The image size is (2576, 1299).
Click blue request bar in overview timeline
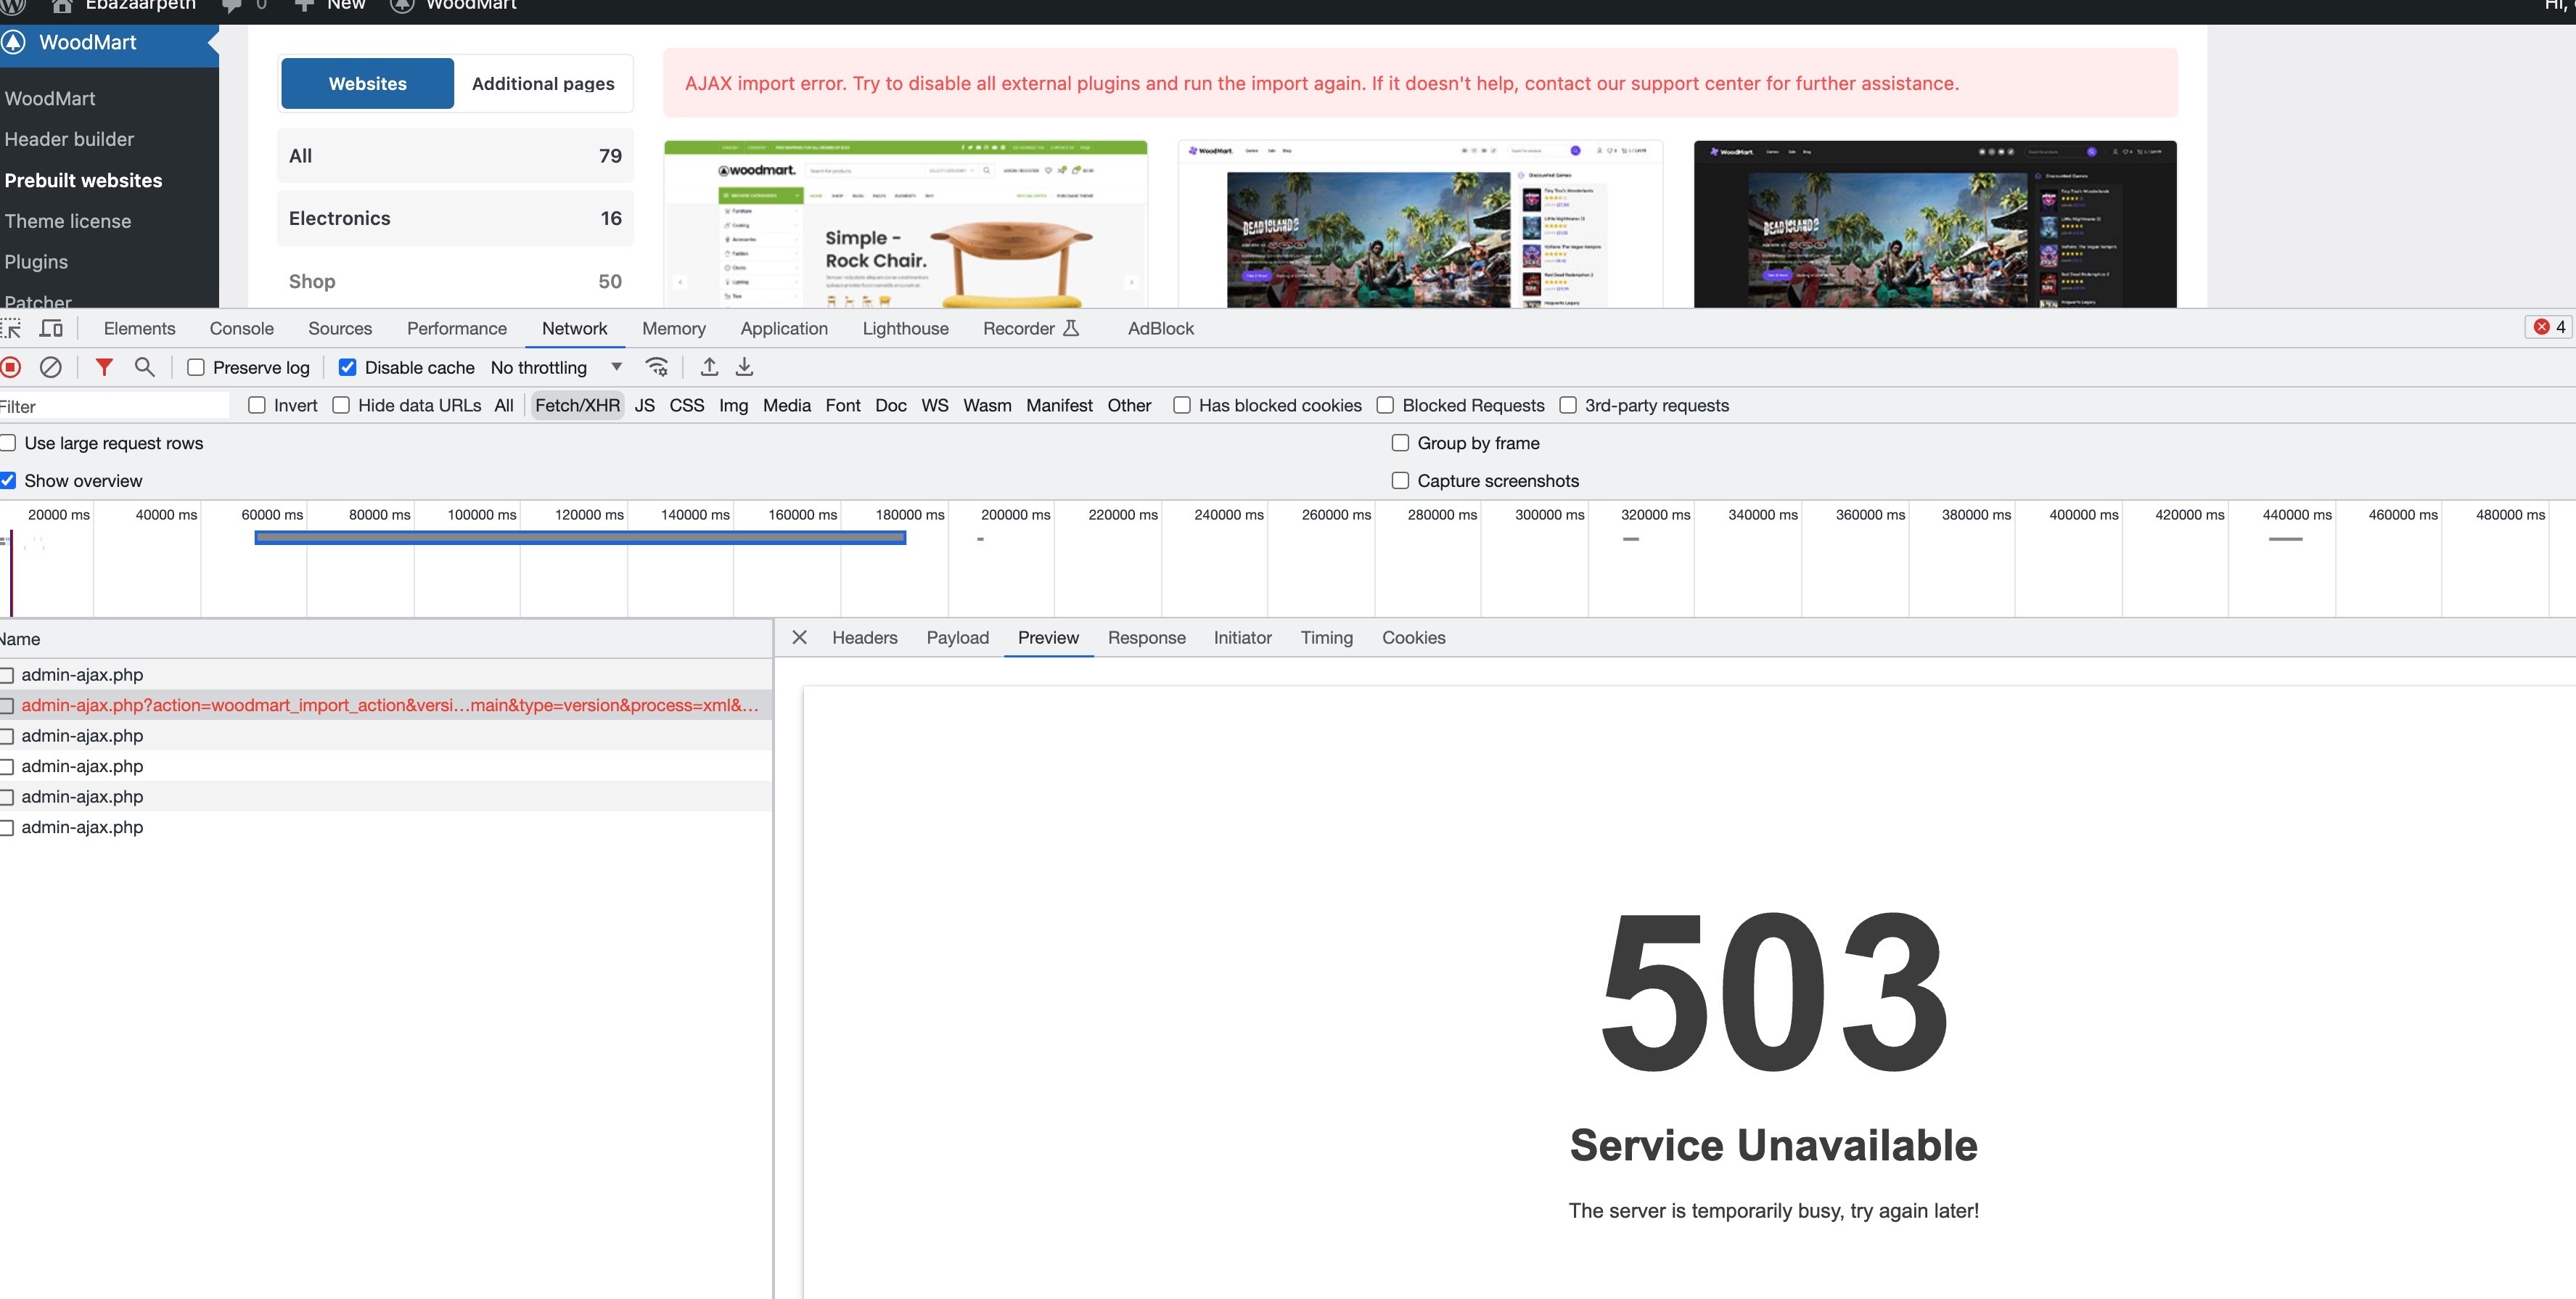580,538
